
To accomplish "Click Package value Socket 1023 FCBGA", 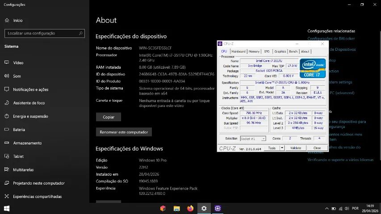I will 269,71.
